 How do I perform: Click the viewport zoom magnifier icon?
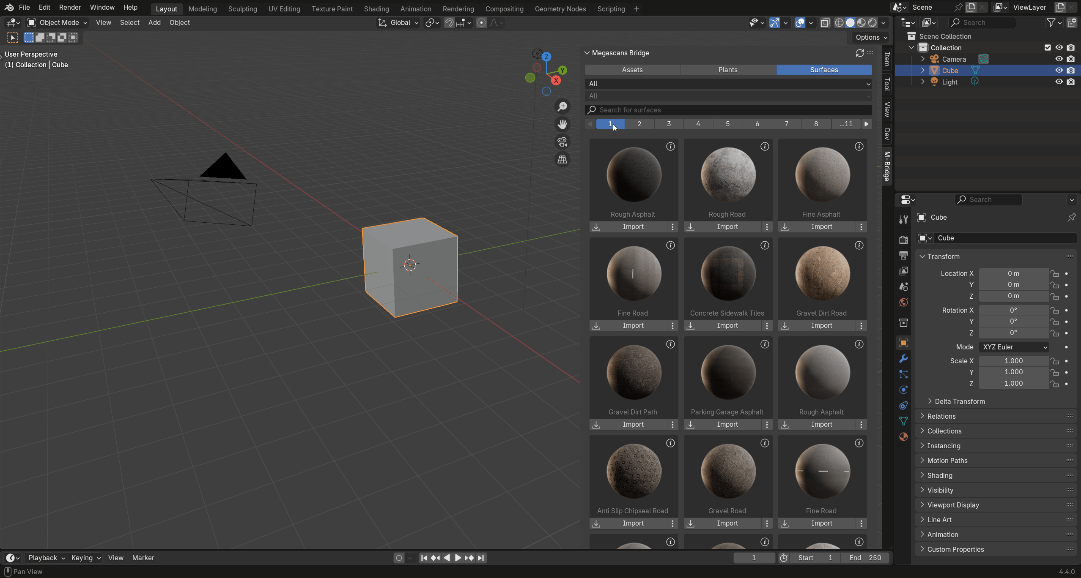(x=562, y=106)
